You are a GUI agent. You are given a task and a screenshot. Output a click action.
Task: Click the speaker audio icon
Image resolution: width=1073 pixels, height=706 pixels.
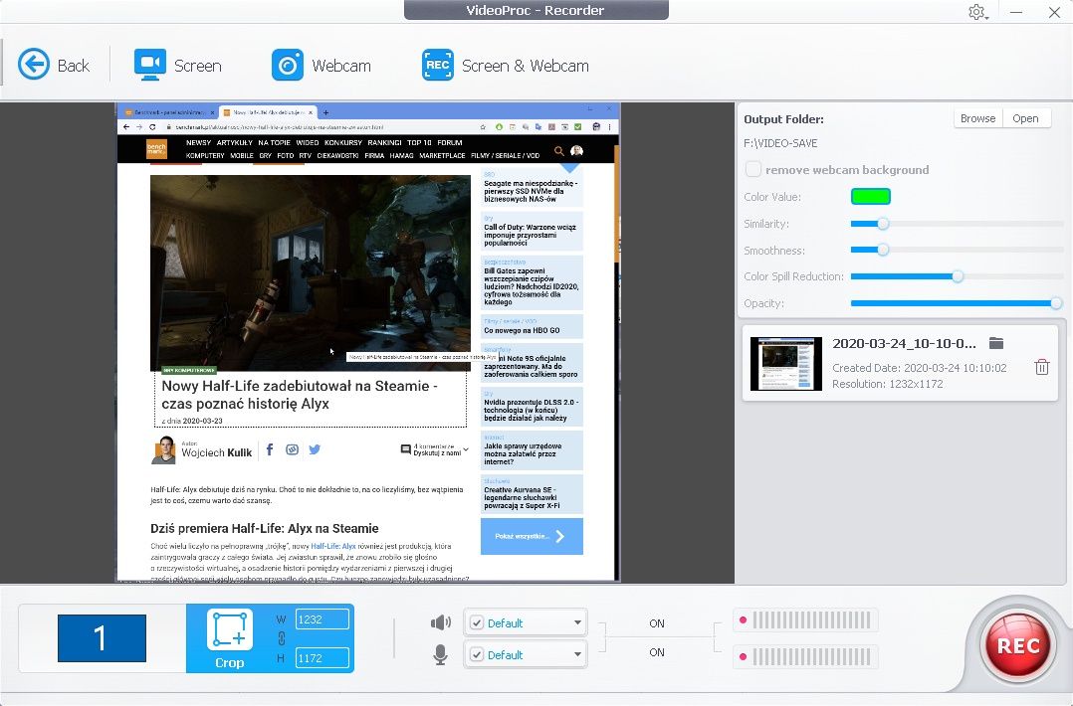[x=441, y=622]
